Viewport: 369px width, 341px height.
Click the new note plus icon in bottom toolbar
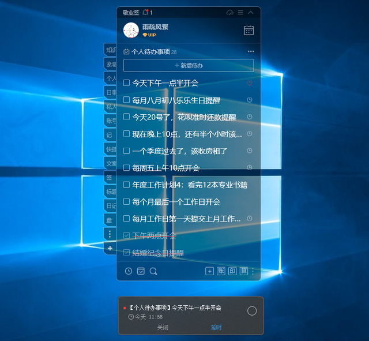tap(209, 271)
